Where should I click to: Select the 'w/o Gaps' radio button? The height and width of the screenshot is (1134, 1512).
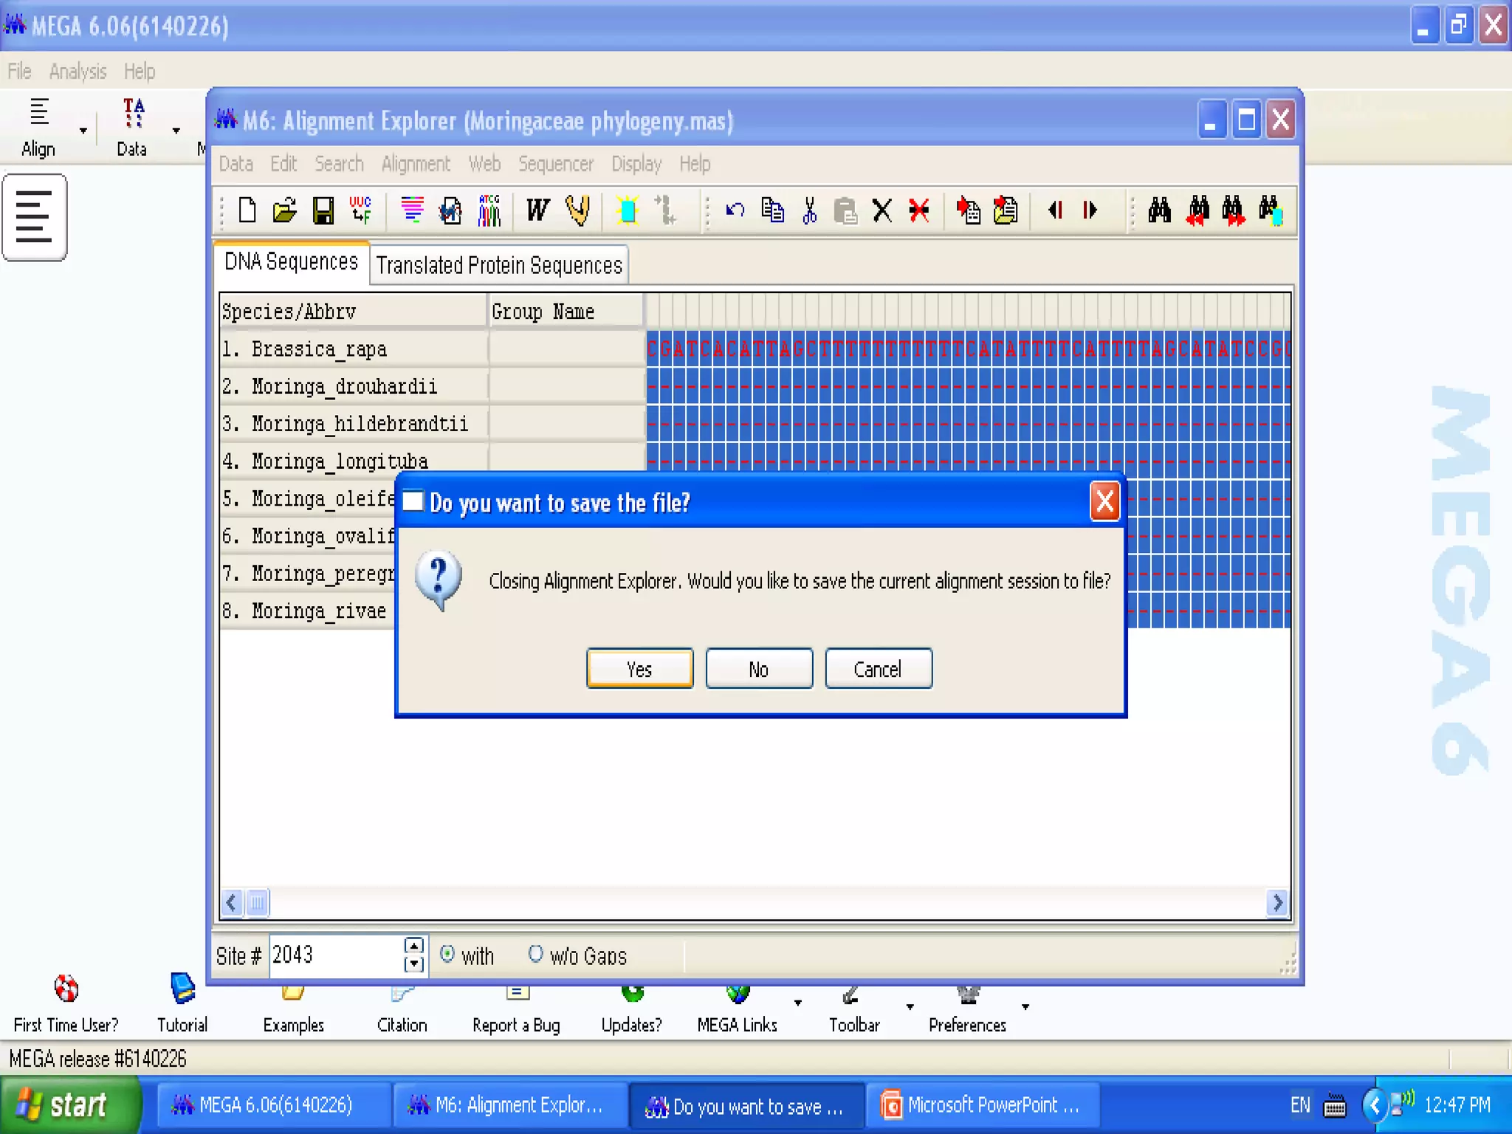535,955
